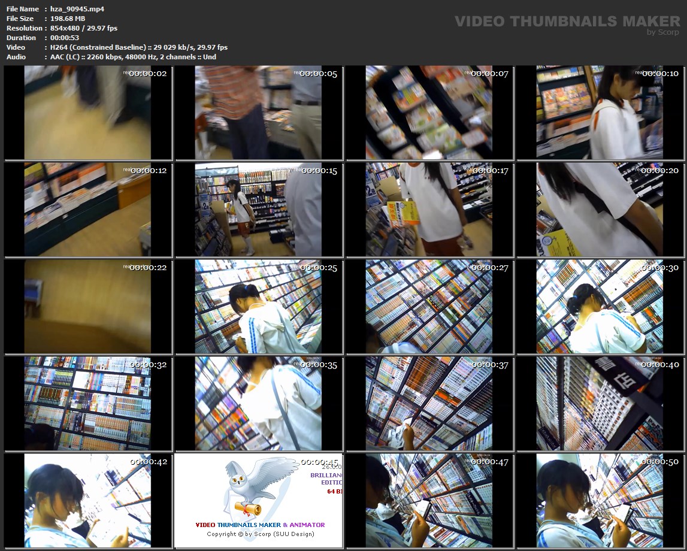Image resolution: width=687 pixels, height=551 pixels.
Task: Open the 00:00:27 shelf frame
Action: [429, 307]
